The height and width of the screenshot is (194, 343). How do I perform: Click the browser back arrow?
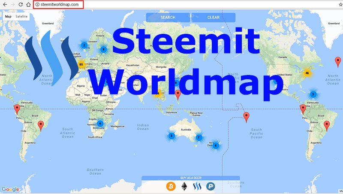coord(5,4)
